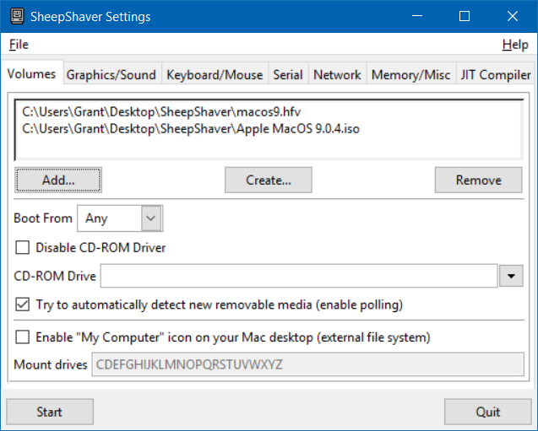Enable "My Computer" icon on Mac desktop
This screenshot has width=538, height=431.
[x=22, y=337]
